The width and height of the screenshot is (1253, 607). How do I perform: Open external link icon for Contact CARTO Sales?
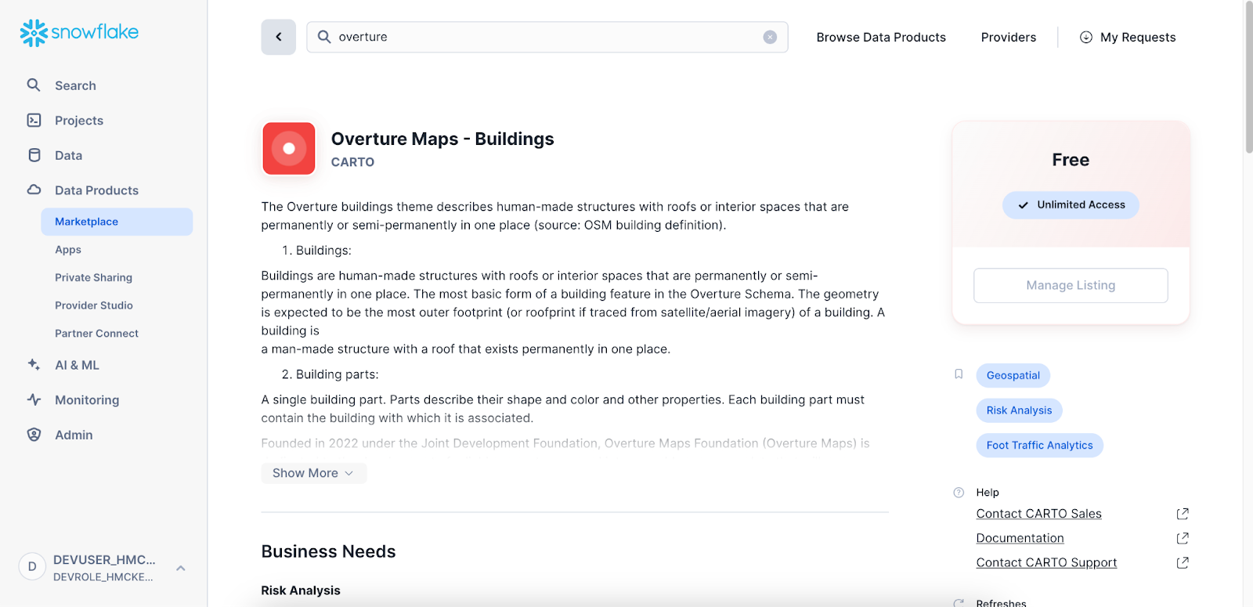1183,514
